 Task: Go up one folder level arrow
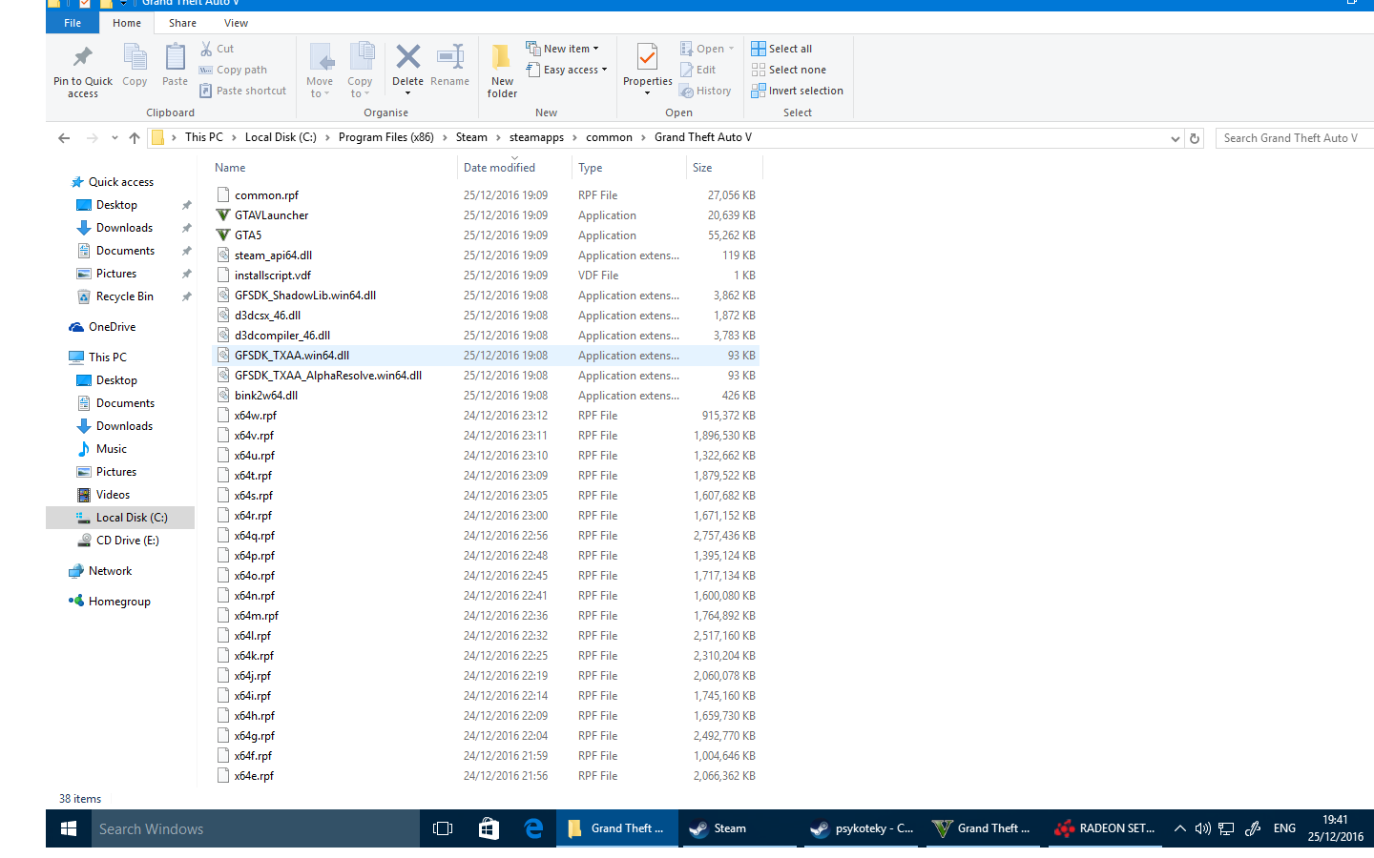tap(135, 138)
